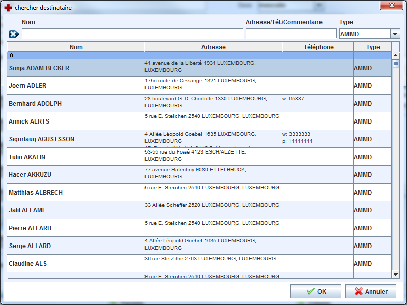Click the Adresse/Tél./Commentaire input field
Viewport: 407px width, 305px height.
pos(291,34)
